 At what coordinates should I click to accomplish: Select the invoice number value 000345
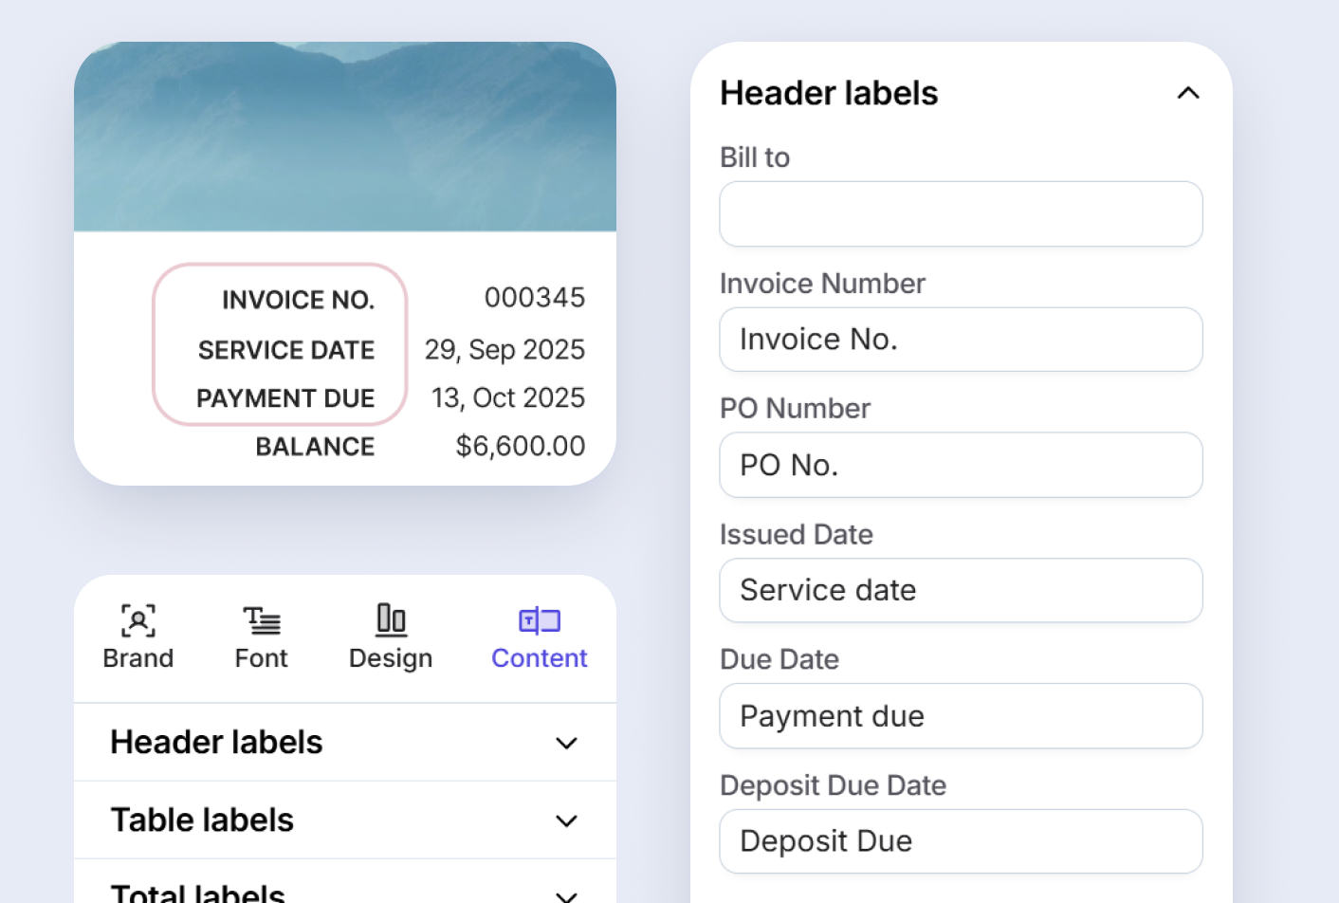(x=534, y=298)
